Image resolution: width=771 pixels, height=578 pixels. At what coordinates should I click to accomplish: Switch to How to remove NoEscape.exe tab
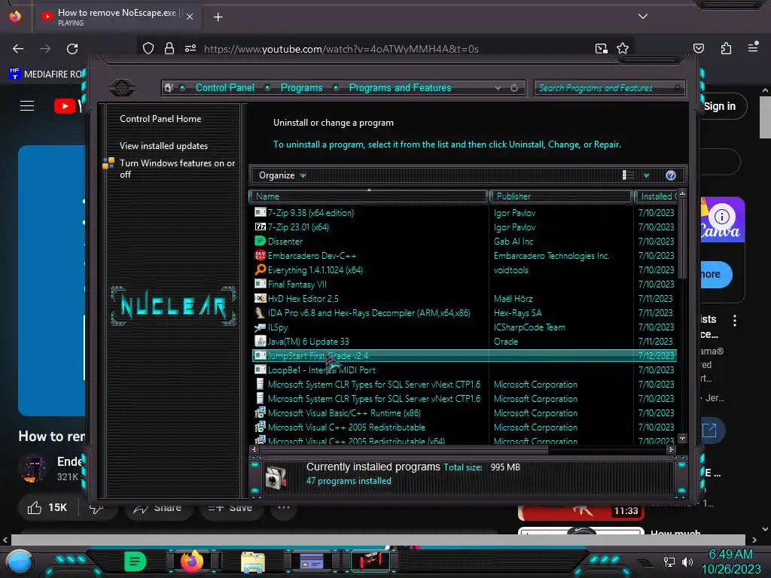tap(117, 17)
